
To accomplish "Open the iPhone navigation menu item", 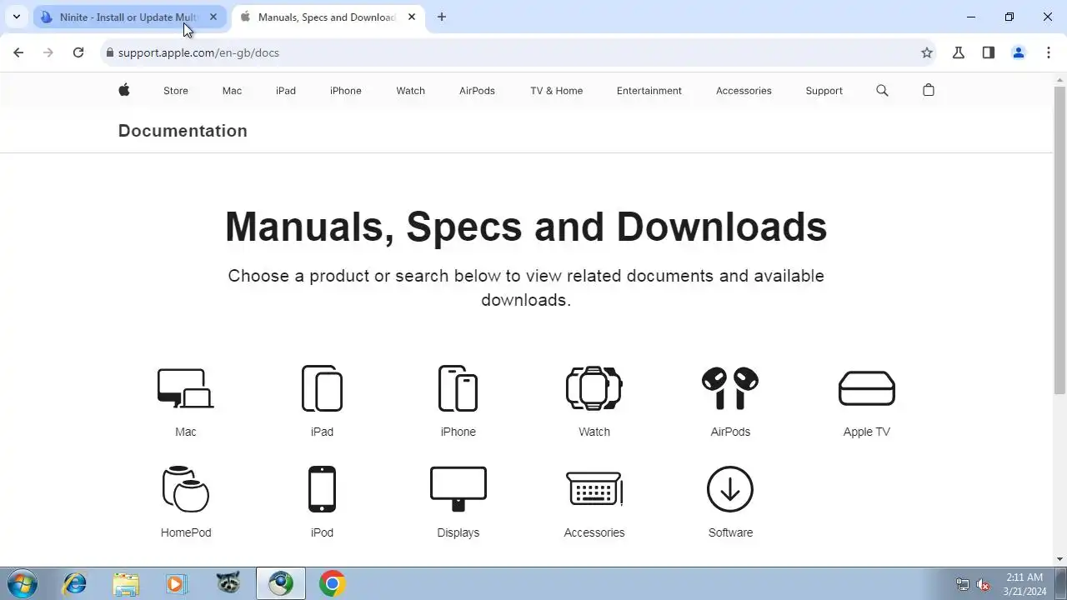I will (346, 91).
